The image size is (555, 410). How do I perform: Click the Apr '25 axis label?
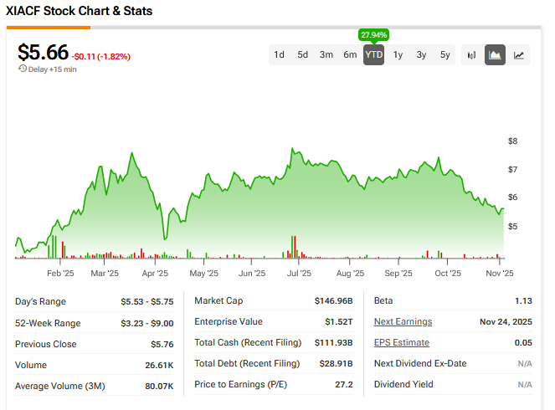155,273
